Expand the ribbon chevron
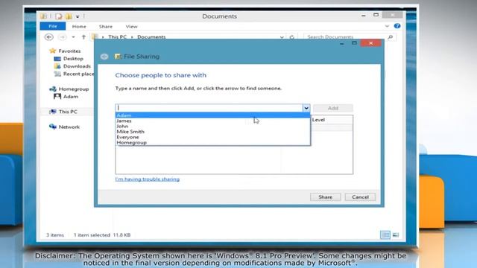 click(x=387, y=26)
